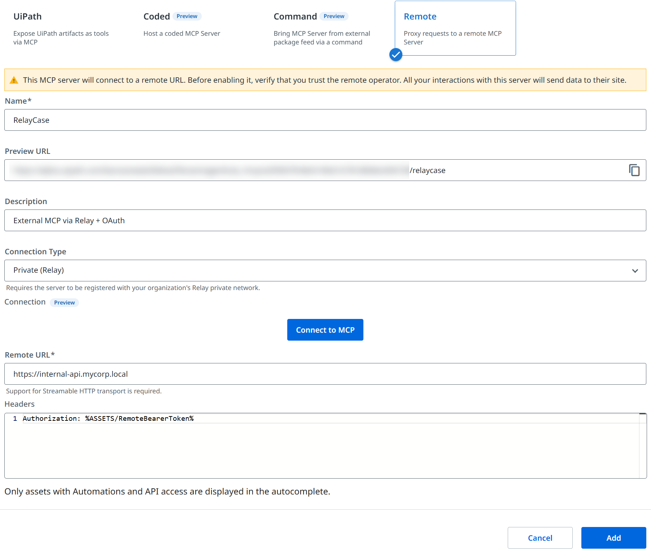Click the Preview badge next to Coded
The width and height of the screenshot is (651, 553).
tap(187, 16)
